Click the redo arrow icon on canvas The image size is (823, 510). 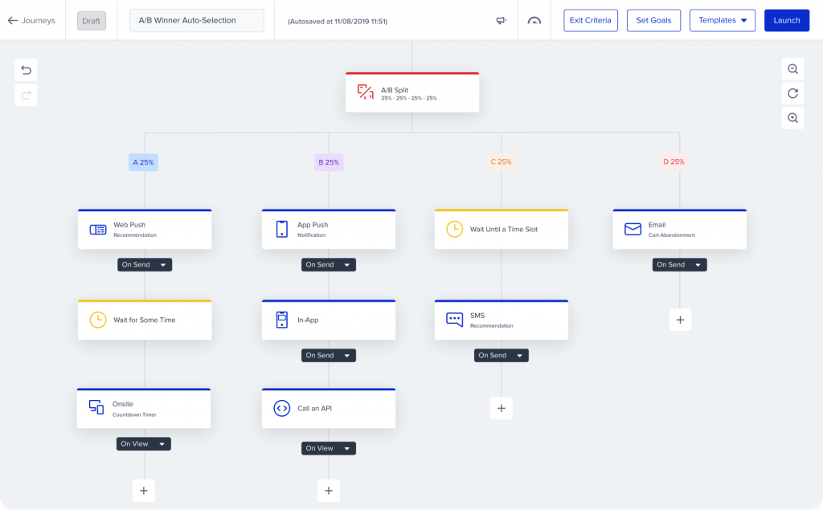(26, 95)
